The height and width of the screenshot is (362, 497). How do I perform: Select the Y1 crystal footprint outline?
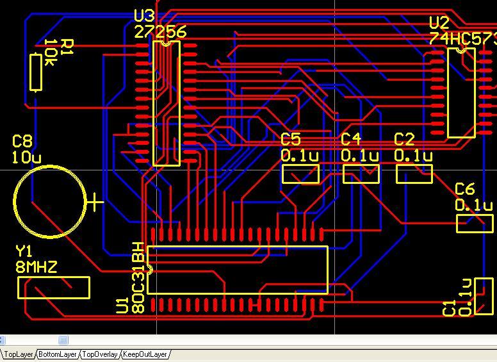(54, 288)
